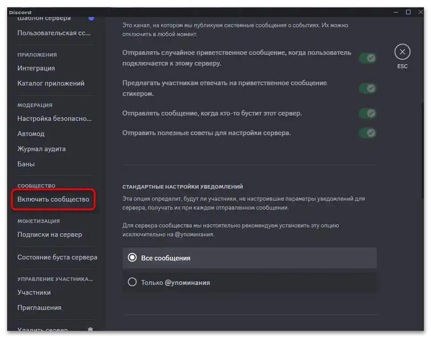431x338 pixels.
Task: Open the Настройка безопасности section
Action: coord(54,119)
